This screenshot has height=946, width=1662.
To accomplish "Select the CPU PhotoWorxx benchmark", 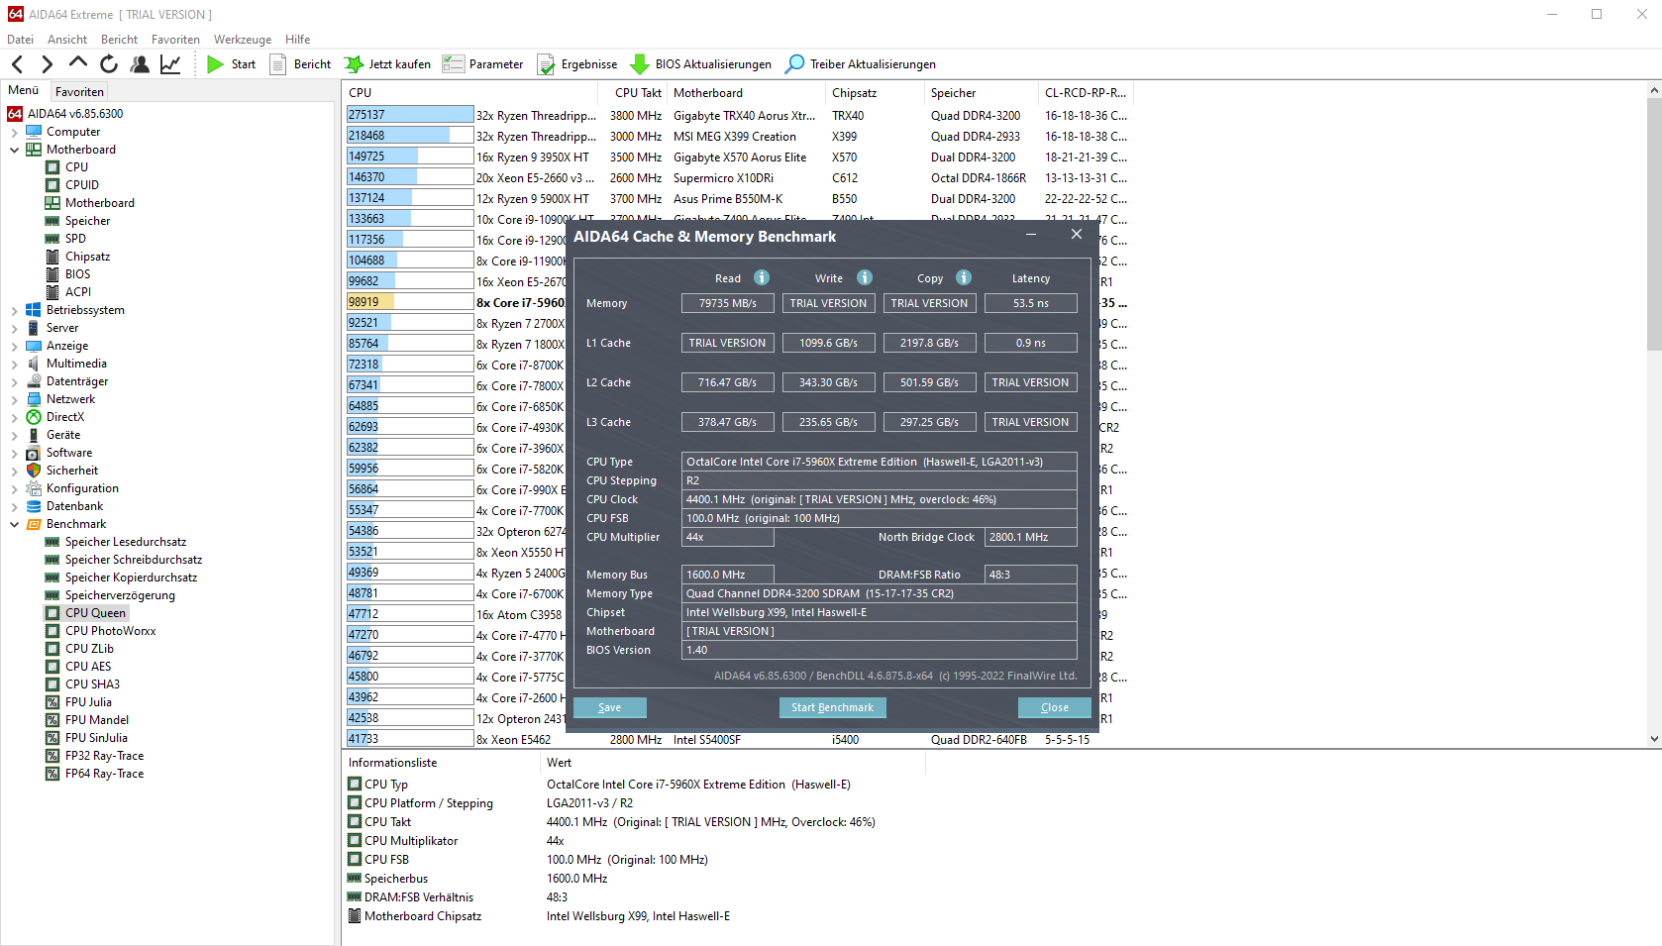I will point(110,631).
